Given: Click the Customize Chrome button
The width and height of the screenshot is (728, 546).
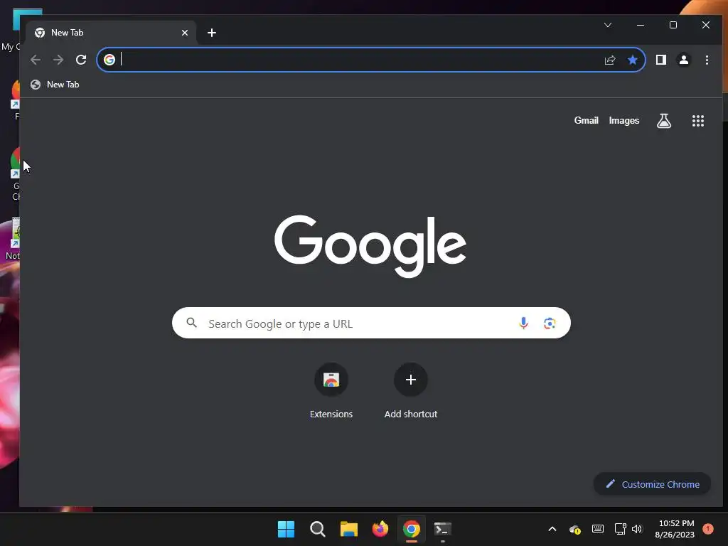Looking at the screenshot, I should pyautogui.click(x=653, y=484).
